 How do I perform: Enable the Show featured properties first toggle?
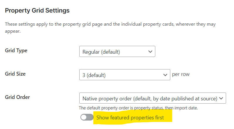pos(87,118)
